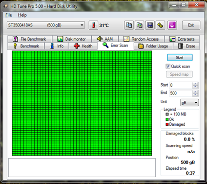207x184 pixels.
Task: Switch to the AAM tab
Action: [105, 39]
